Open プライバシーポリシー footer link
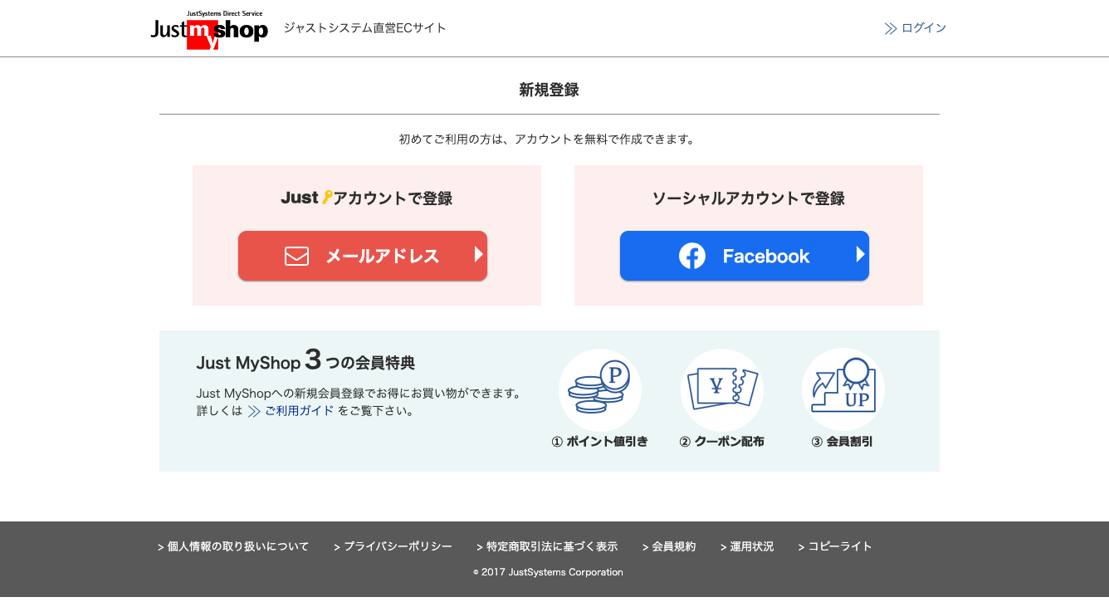Viewport: 1109px width, 602px height. [393, 546]
